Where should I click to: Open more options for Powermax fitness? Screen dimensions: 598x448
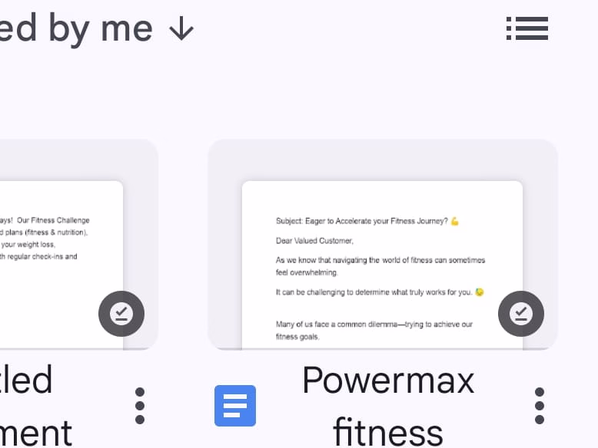pyautogui.click(x=540, y=406)
